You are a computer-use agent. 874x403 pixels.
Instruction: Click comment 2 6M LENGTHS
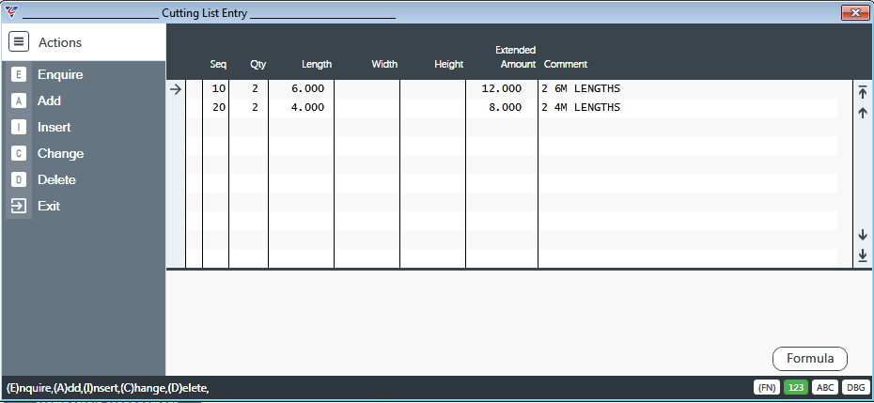pos(580,88)
